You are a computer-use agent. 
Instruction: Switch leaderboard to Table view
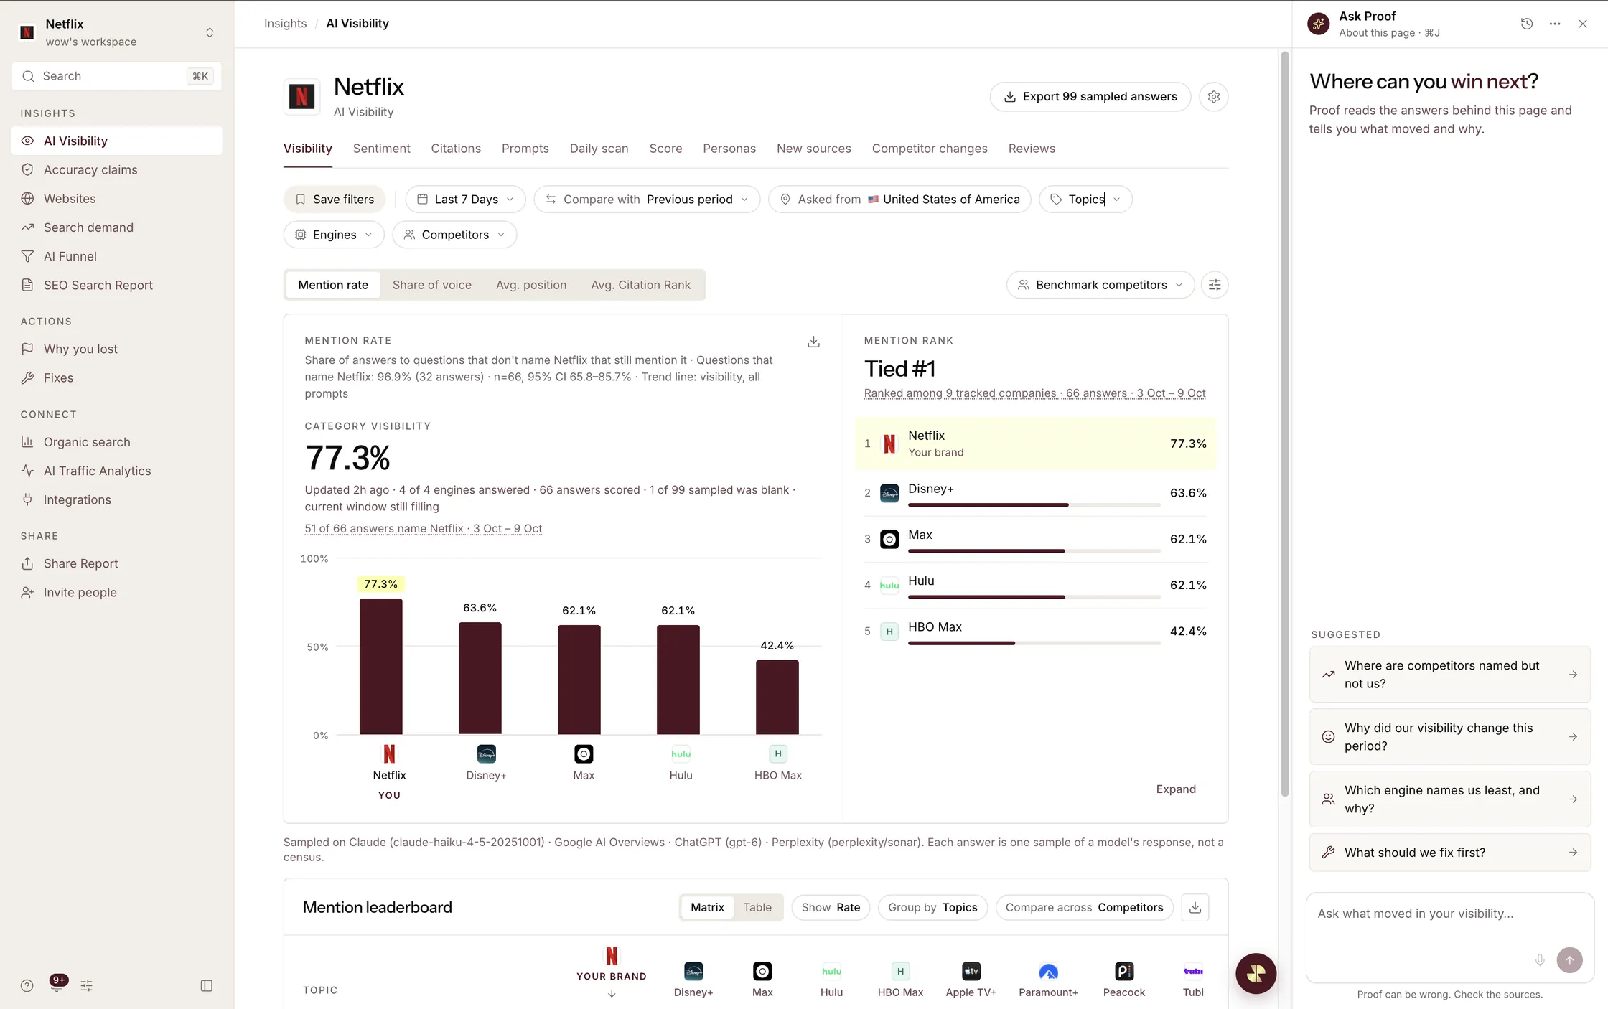point(757,908)
